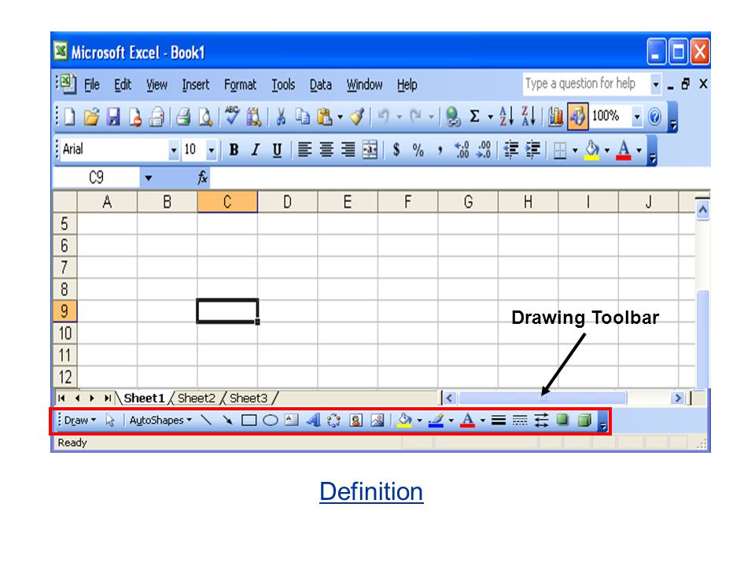Click Decrease Decimal icon
This screenshot has width=755, height=566.
483,149
